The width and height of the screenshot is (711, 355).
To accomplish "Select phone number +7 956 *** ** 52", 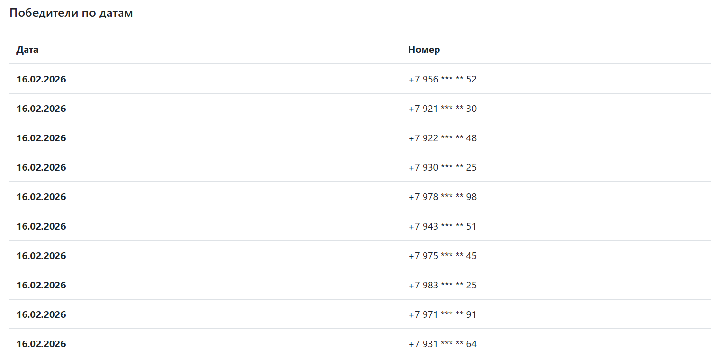I will (x=442, y=79).
